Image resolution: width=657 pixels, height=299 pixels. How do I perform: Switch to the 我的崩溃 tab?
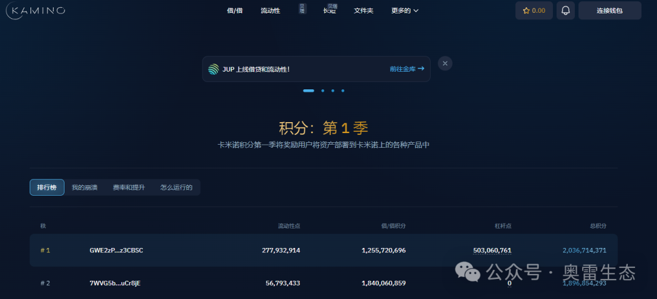(x=84, y=188)
